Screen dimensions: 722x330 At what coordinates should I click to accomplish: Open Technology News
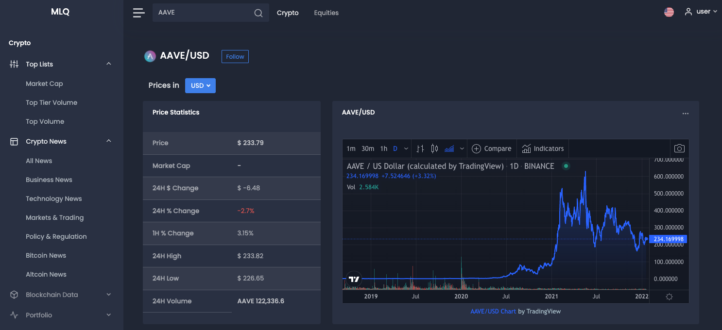(x=54, y=198)
